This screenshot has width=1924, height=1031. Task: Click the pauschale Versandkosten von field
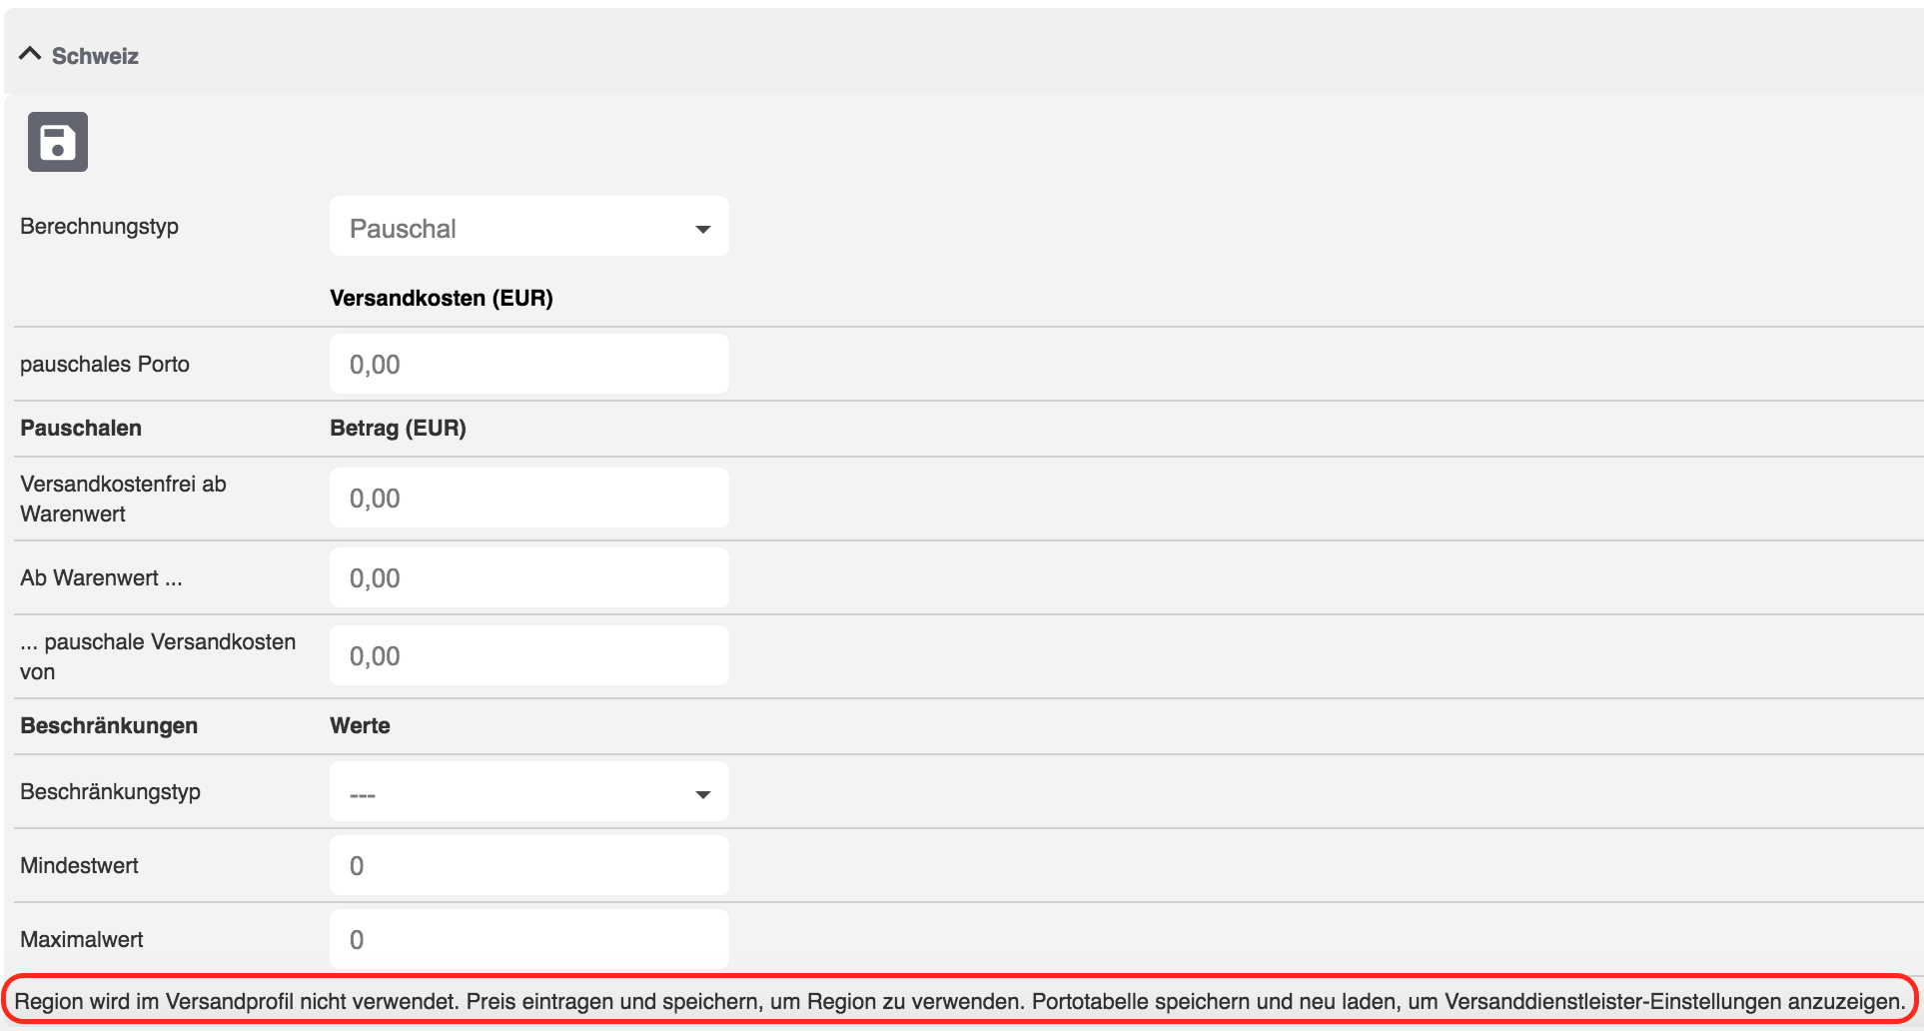[x=528, y=656]
